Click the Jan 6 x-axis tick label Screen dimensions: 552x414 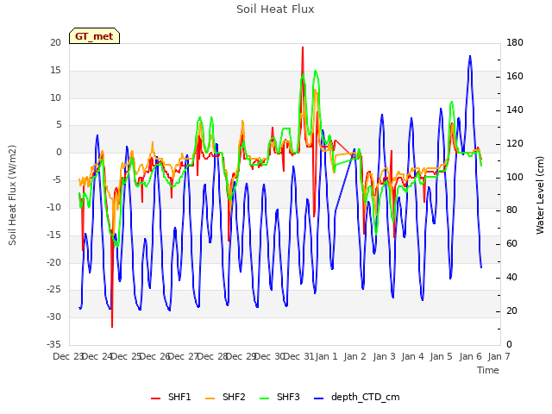click(x=470, y=356)
